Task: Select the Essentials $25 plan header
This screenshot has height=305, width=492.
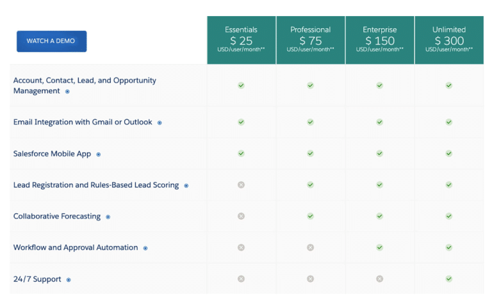Action: pyautogui.click(x=242, y=40)
